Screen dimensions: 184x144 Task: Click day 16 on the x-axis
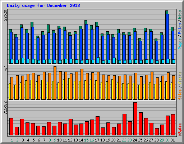[92, 140]
